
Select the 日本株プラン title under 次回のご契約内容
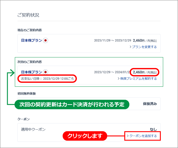[x=31, y=72]
